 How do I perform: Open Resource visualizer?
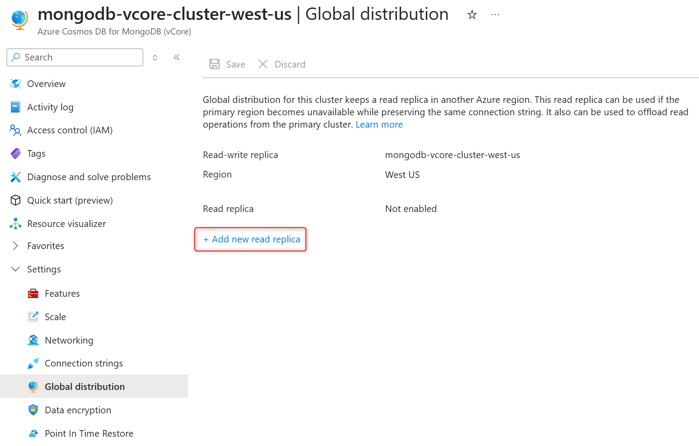(67, 224)
